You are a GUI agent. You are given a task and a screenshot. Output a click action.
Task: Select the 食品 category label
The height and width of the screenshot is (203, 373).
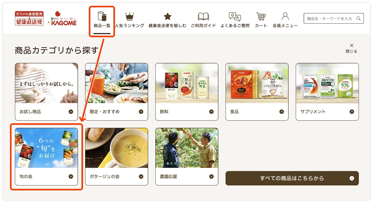(234, 112)
